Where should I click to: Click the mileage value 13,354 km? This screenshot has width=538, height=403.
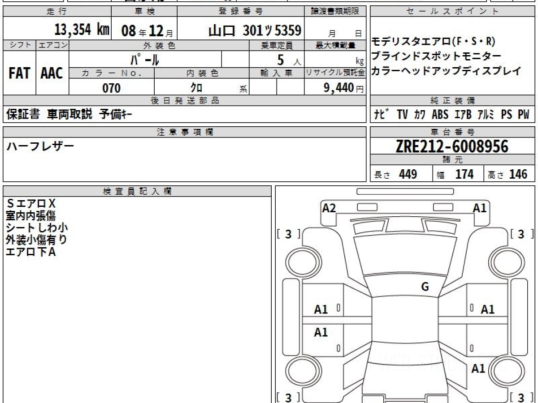82,30
